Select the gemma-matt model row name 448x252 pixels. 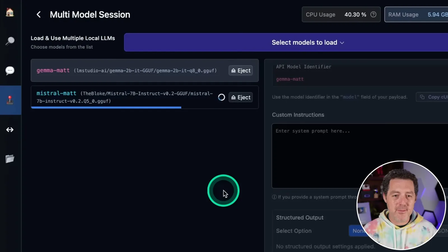53,71
